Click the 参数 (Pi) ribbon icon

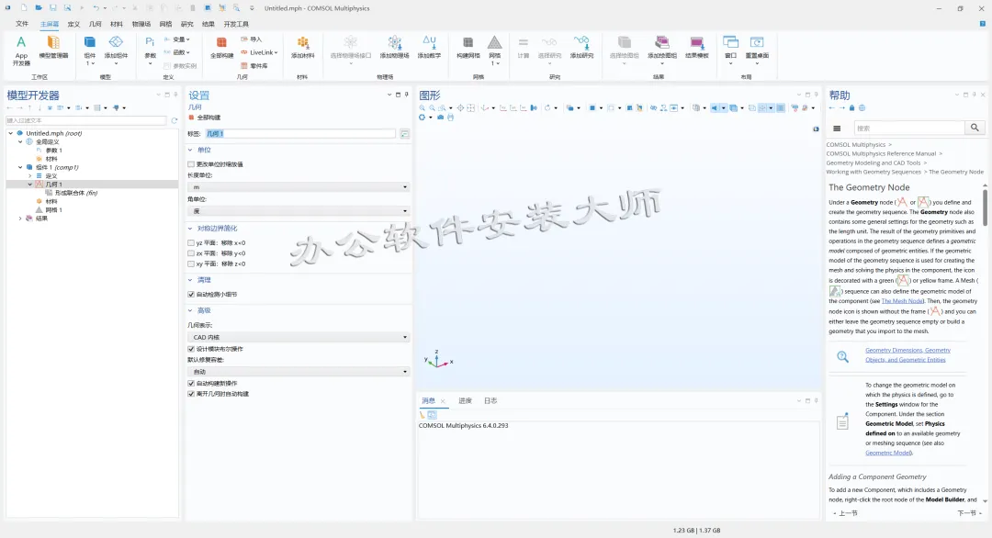click(x=150, y=50)
